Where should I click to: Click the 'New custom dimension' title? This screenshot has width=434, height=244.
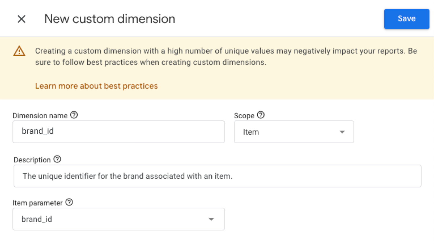[x=110, y=19]
